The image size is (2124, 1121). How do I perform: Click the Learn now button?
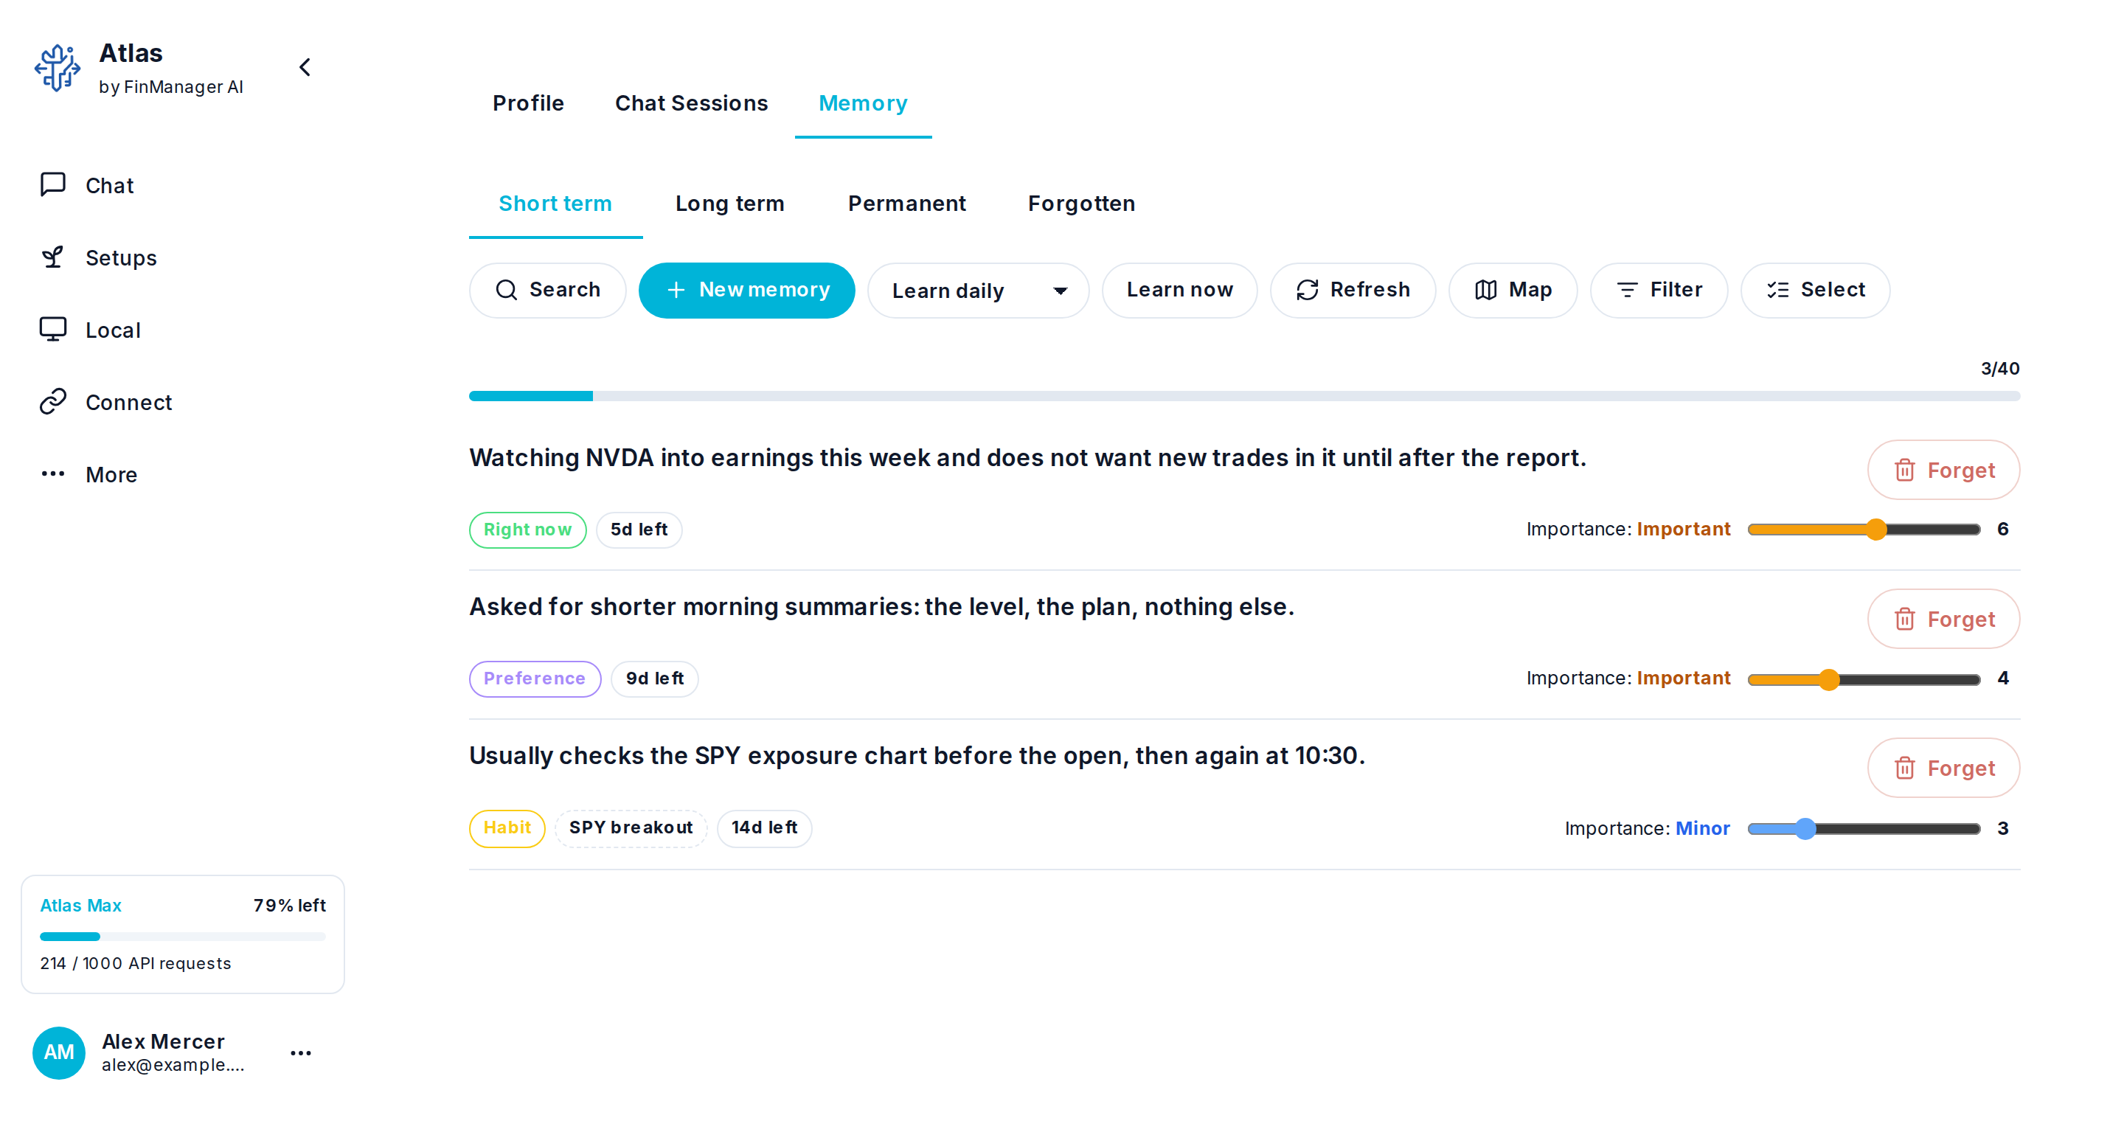click(x=1180, y=290)
